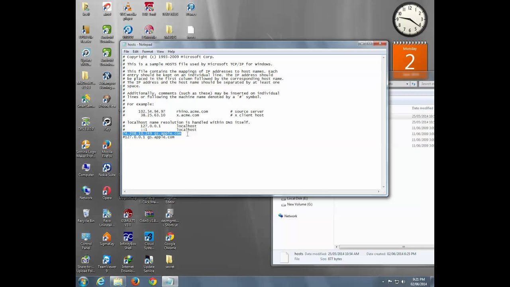Select the hosts file on desktop
Screen dimensions: 510x287
(191, 32)
